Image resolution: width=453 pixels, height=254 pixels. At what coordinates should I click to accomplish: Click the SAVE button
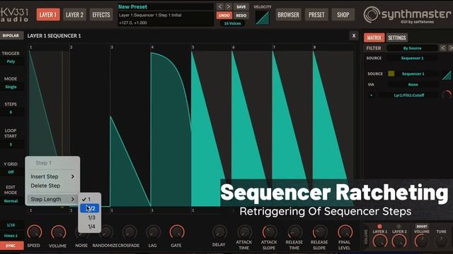[241, 6]
